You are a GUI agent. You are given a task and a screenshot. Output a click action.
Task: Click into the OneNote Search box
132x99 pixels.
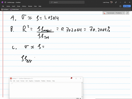67,2
